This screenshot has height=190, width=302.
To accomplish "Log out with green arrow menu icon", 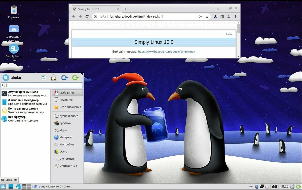I will tap(75, 78).
